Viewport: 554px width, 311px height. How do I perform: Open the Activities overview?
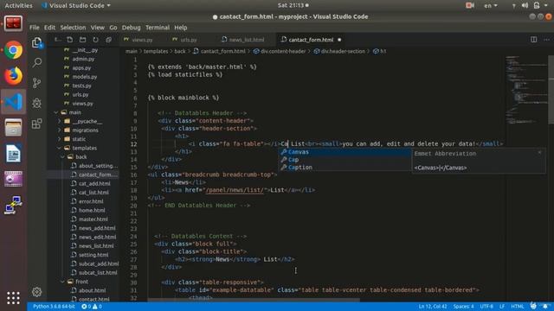18,6
